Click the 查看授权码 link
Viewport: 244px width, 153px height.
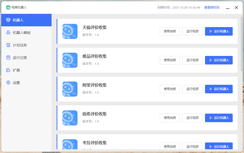[x=212, y=8]
